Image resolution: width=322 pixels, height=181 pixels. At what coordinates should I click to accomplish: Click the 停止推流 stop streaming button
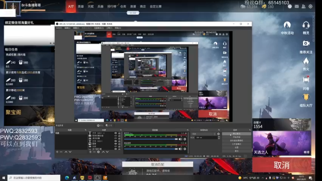pos(237,134)
